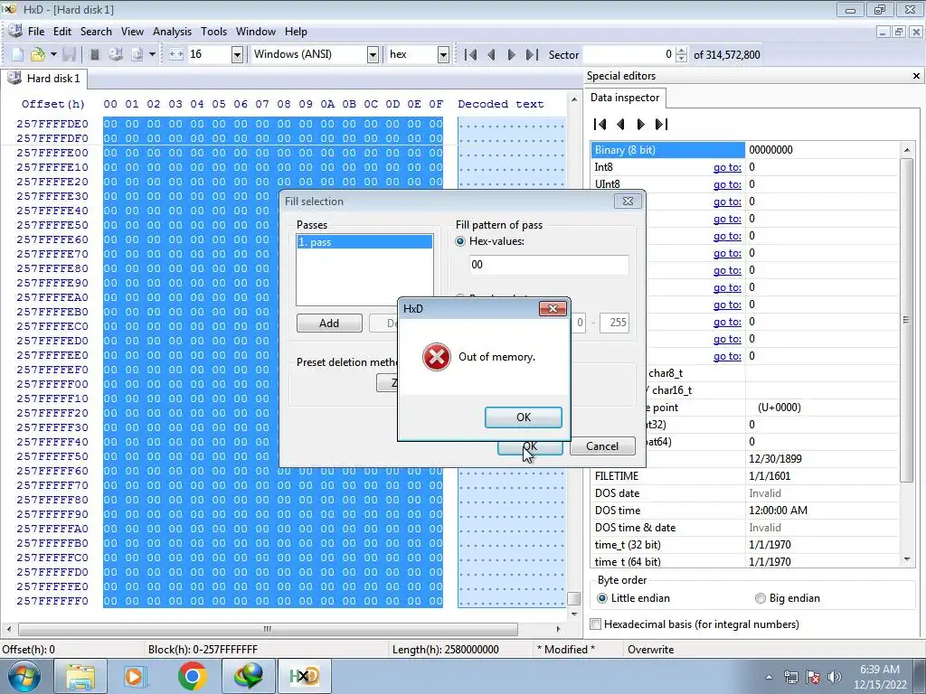Click the DOS time row label
The width and height of the screenshot is (926, 694).
(x=617, y=511)
